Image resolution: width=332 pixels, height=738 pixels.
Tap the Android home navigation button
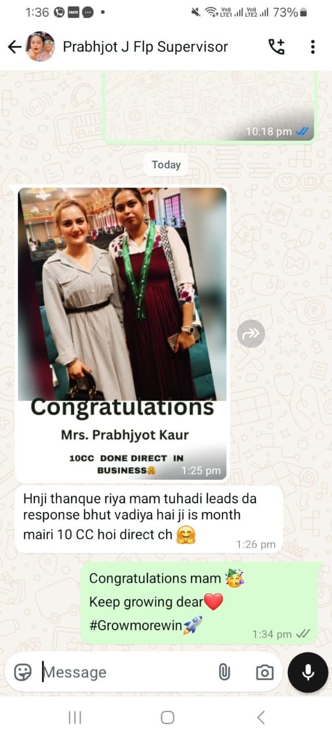pos(167,717)
